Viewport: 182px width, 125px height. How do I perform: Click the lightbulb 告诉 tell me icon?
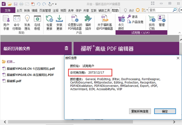click(x=125, y=10)
